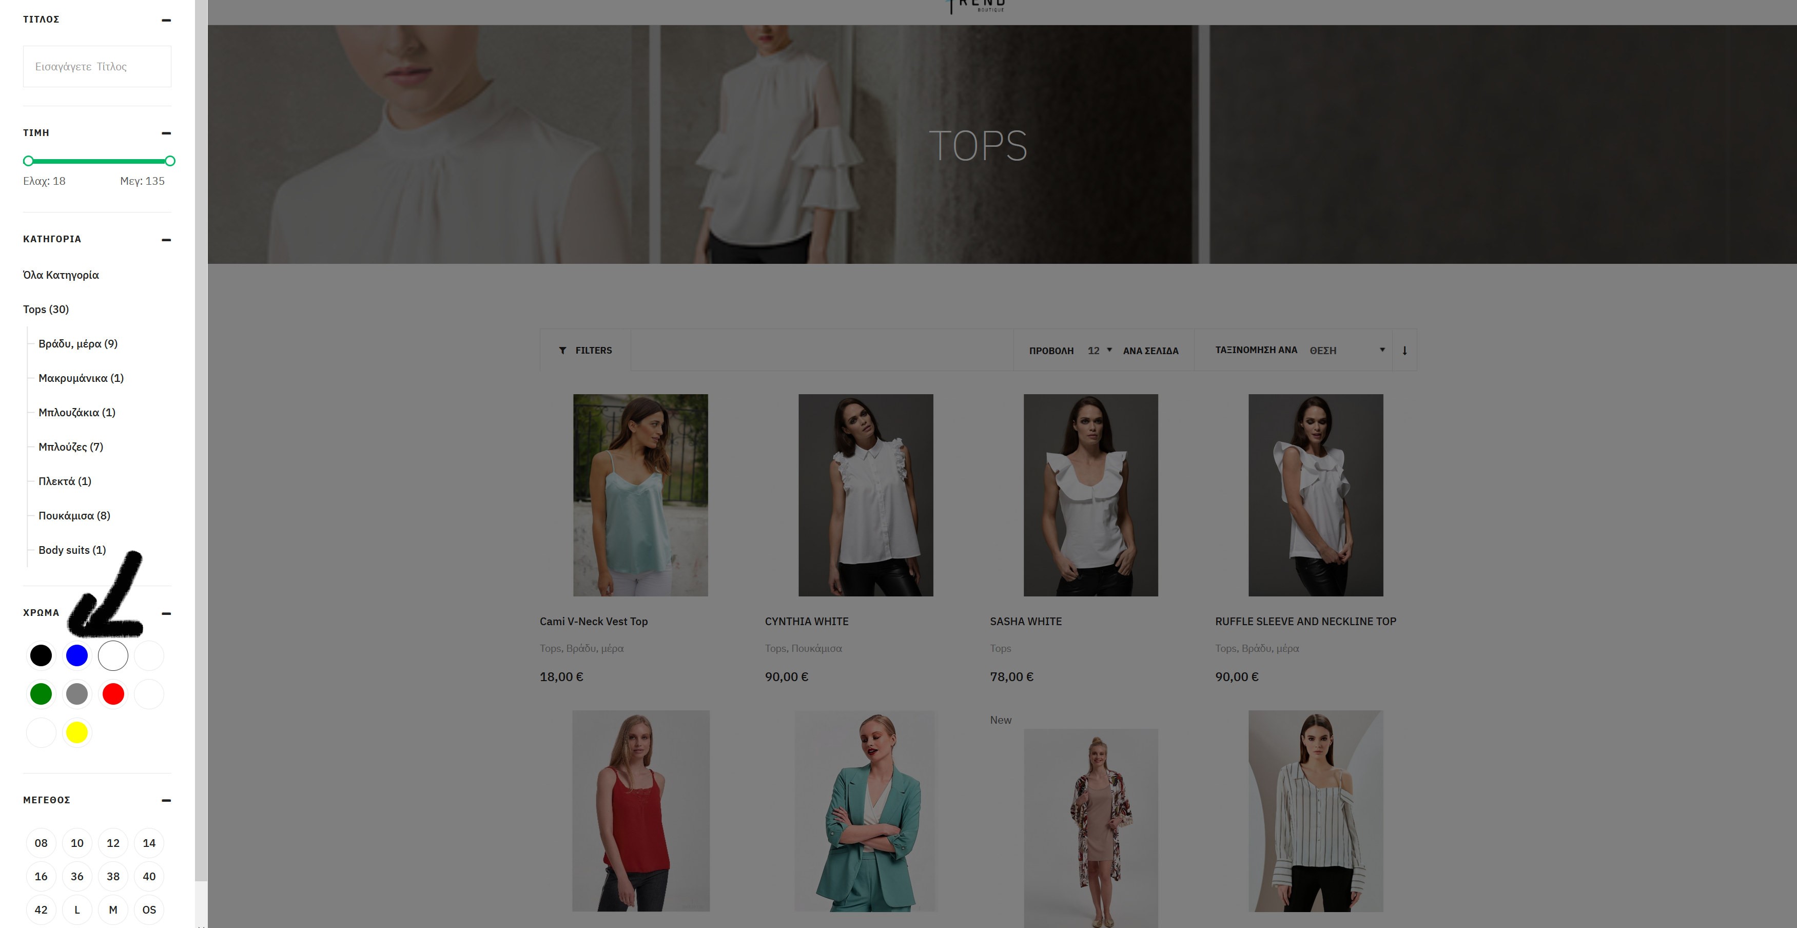The width and height of the screenshot is (1797, 928).
Task: Collapse the ΚΑΤΗΓΟΡΙΑ section minus icon
Action: [x=166, y=240]
